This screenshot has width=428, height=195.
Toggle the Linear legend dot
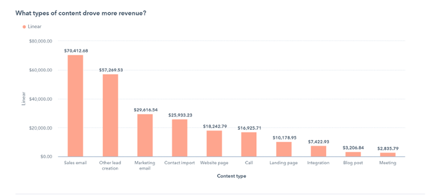(24, 27)
